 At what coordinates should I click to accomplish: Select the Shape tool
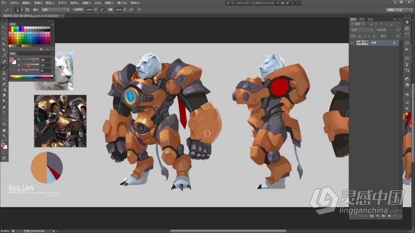click(x=4, y=124)
